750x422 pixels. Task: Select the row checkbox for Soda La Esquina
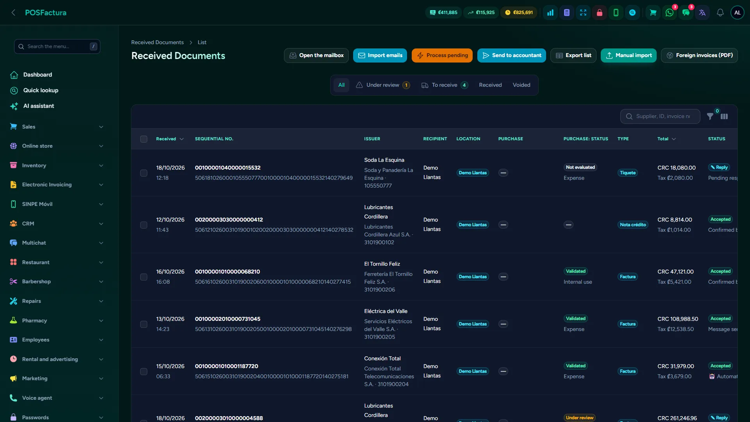[144, 173]
